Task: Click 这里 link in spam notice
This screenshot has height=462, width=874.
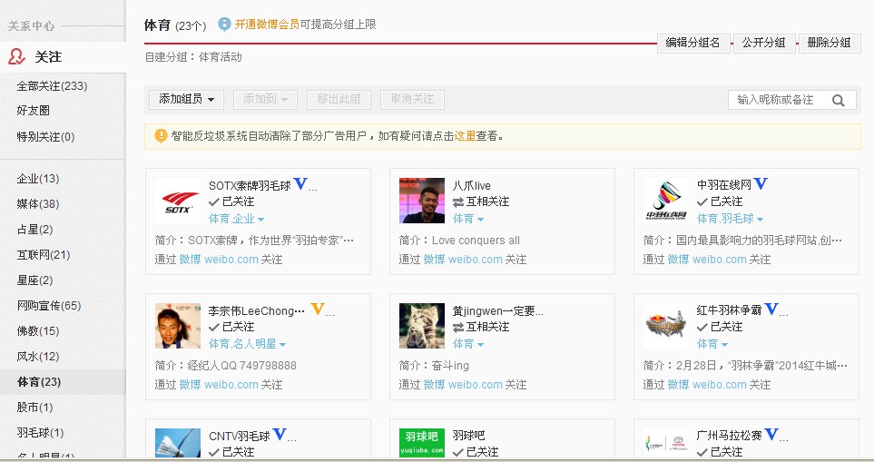Action: [465, 136]
